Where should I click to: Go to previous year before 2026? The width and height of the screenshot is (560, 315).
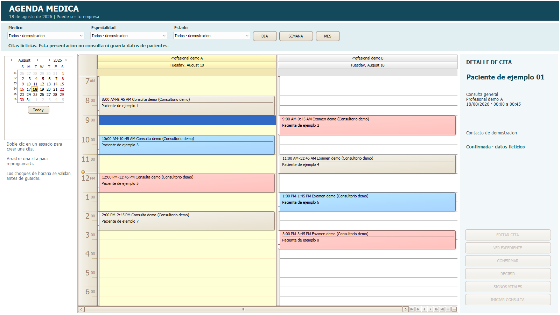50,60
